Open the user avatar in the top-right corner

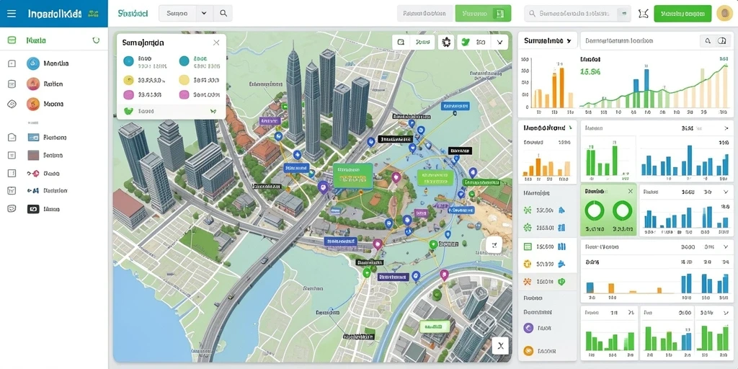pos(724,14)
